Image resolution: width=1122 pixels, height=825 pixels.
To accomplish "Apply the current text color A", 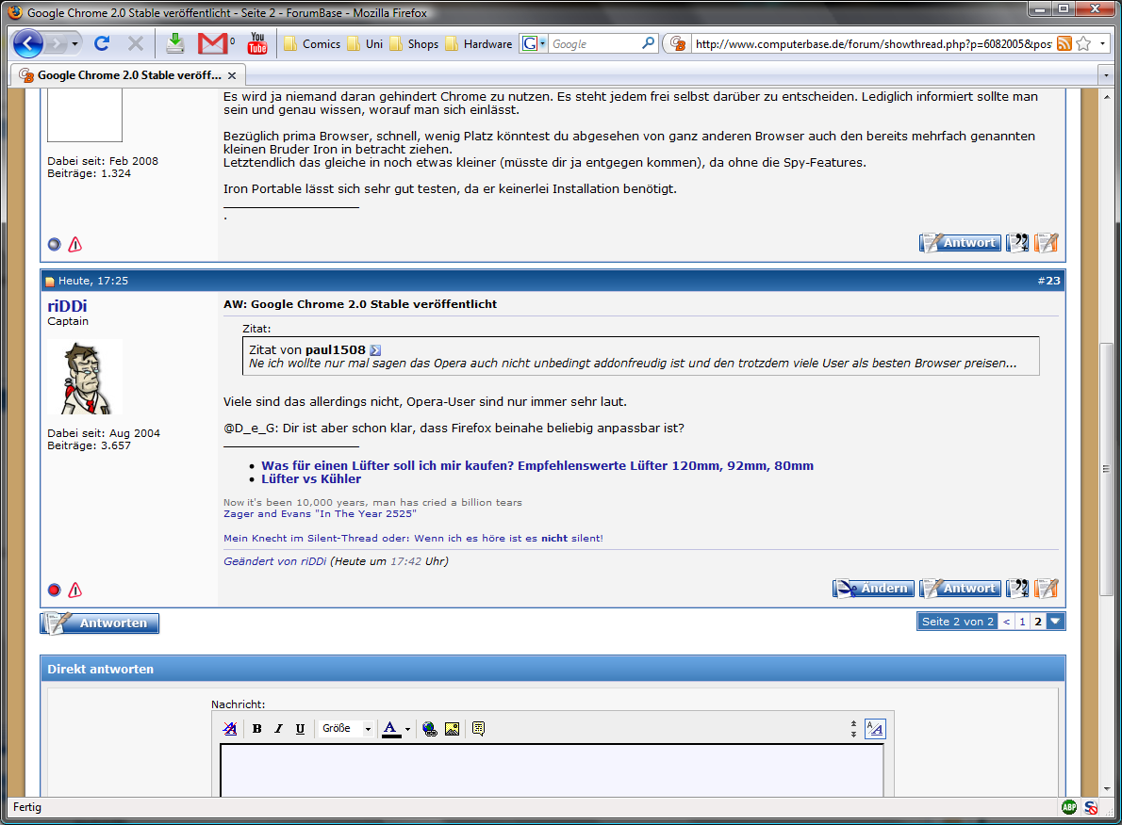I will coord(390,729).
